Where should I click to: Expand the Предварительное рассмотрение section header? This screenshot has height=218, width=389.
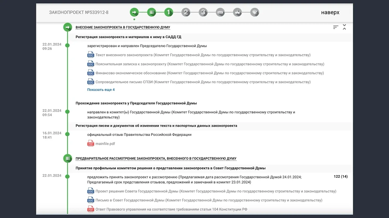pos(156,158)
